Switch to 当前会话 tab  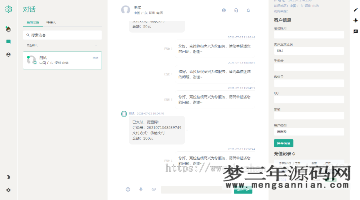[33, 22]
